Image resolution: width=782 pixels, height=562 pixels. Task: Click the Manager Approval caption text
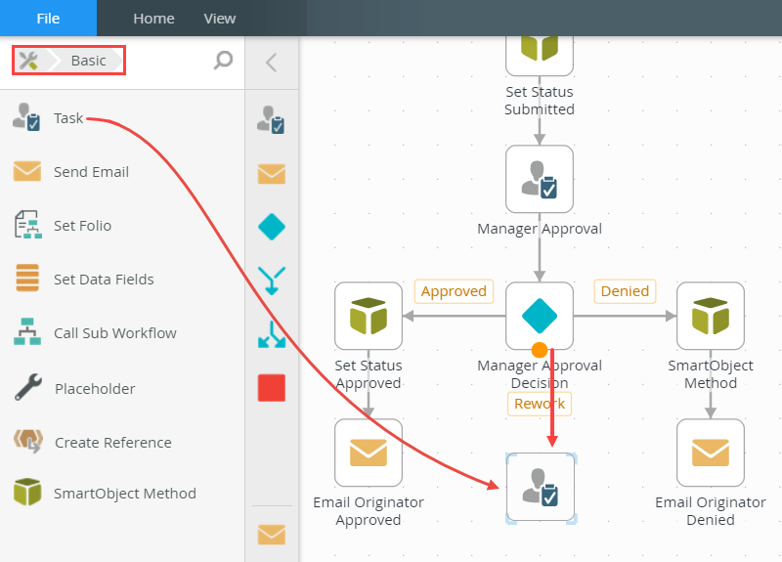(540, 229)
